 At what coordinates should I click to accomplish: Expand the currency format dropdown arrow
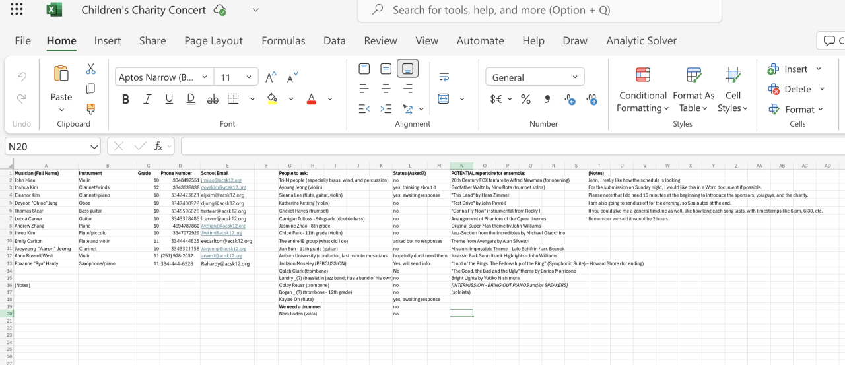click(509, 100)
